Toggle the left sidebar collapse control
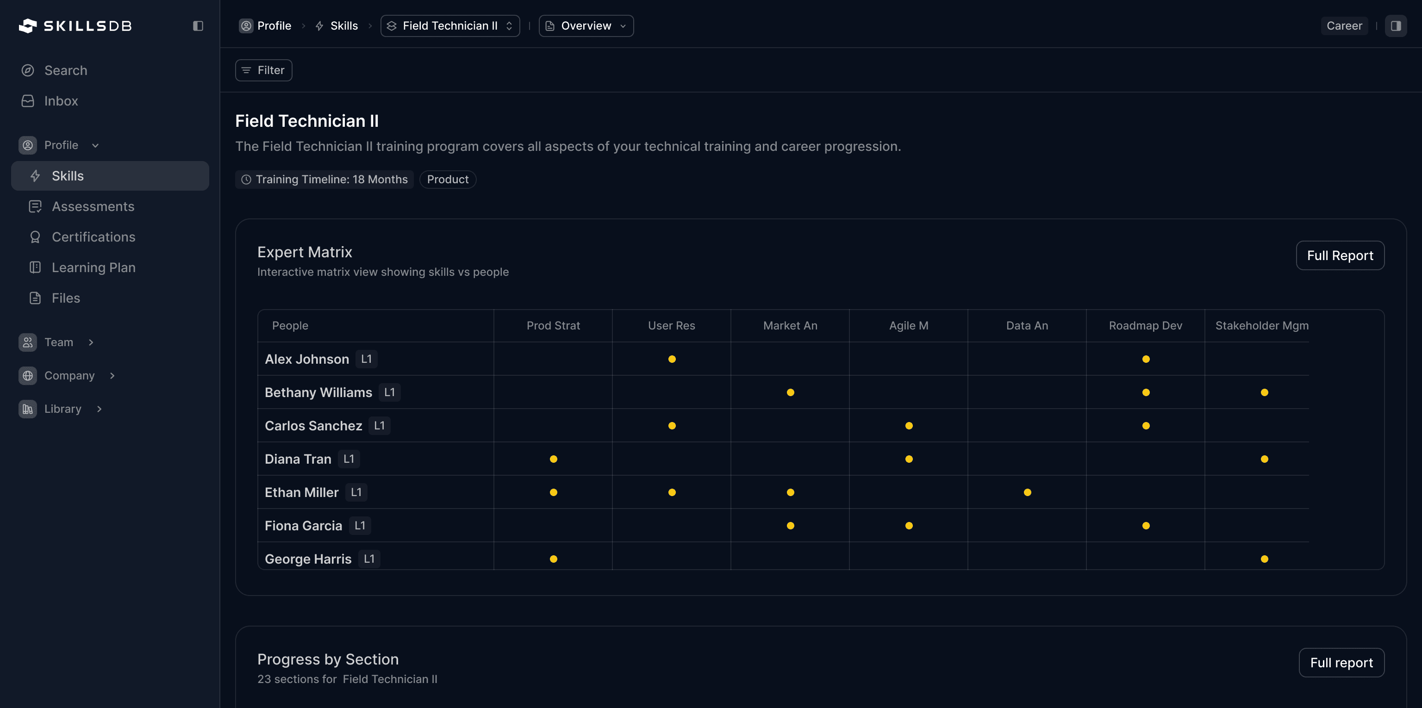The width and height of the screenshot is (1422, 708). (x=198, y=25)
